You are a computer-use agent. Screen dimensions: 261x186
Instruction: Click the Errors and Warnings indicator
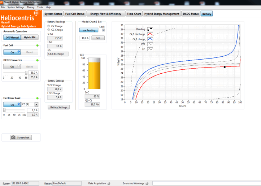[x=147, y=183]
